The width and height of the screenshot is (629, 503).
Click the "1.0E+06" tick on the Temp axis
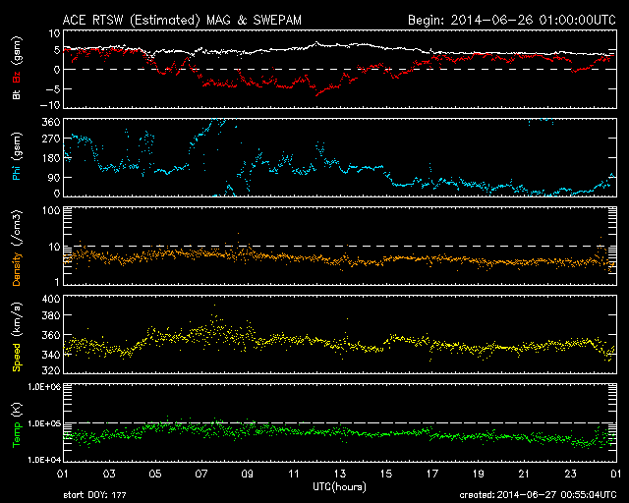(44, 387)
